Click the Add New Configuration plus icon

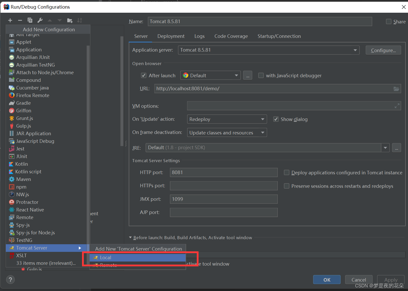[x=10, y=20]
